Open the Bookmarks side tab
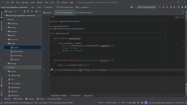Viewport: 187px width, 105px height. 1,82
